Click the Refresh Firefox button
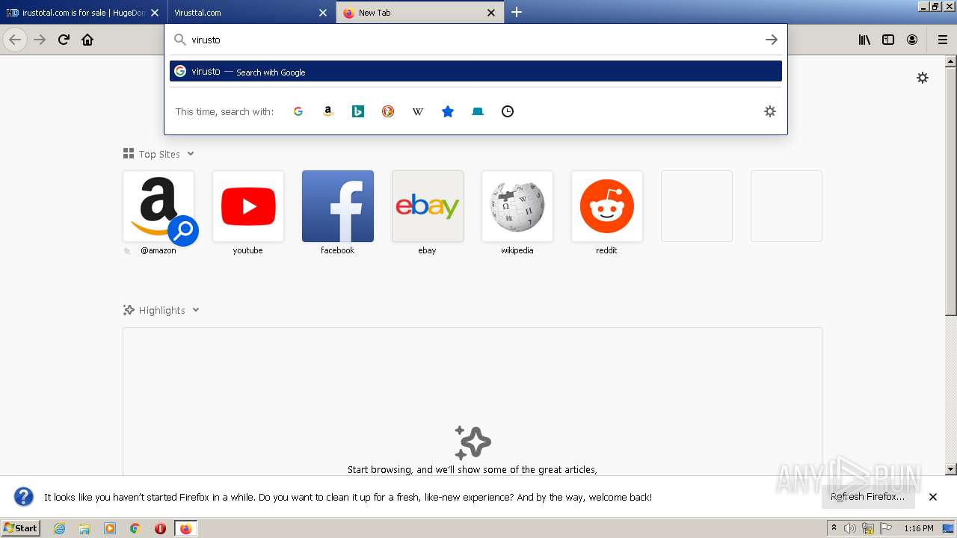This screenshot has height=538, width=957. point(868,497)
